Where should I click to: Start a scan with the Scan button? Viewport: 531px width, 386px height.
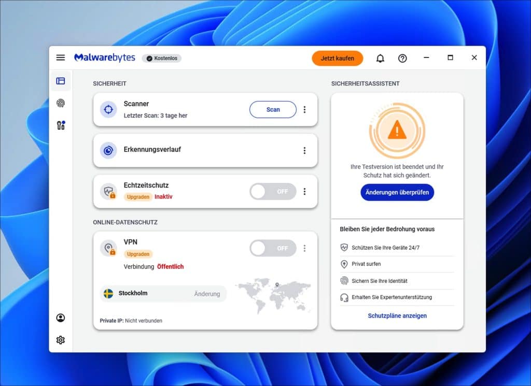tap(273, 109)
